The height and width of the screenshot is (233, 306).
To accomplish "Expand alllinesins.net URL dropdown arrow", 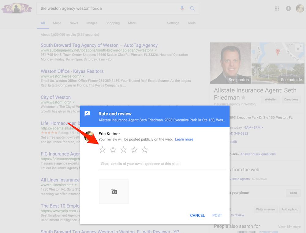I will [76, 185].
